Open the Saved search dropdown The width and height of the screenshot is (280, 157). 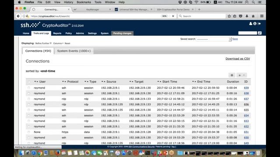point(214,39)
